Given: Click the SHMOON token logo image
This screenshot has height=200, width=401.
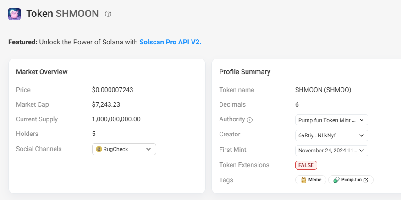Looking at the screenshot, I should pyautogui.click(x=14, y=14).
